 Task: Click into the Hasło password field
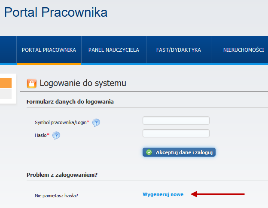pos(176,134)
